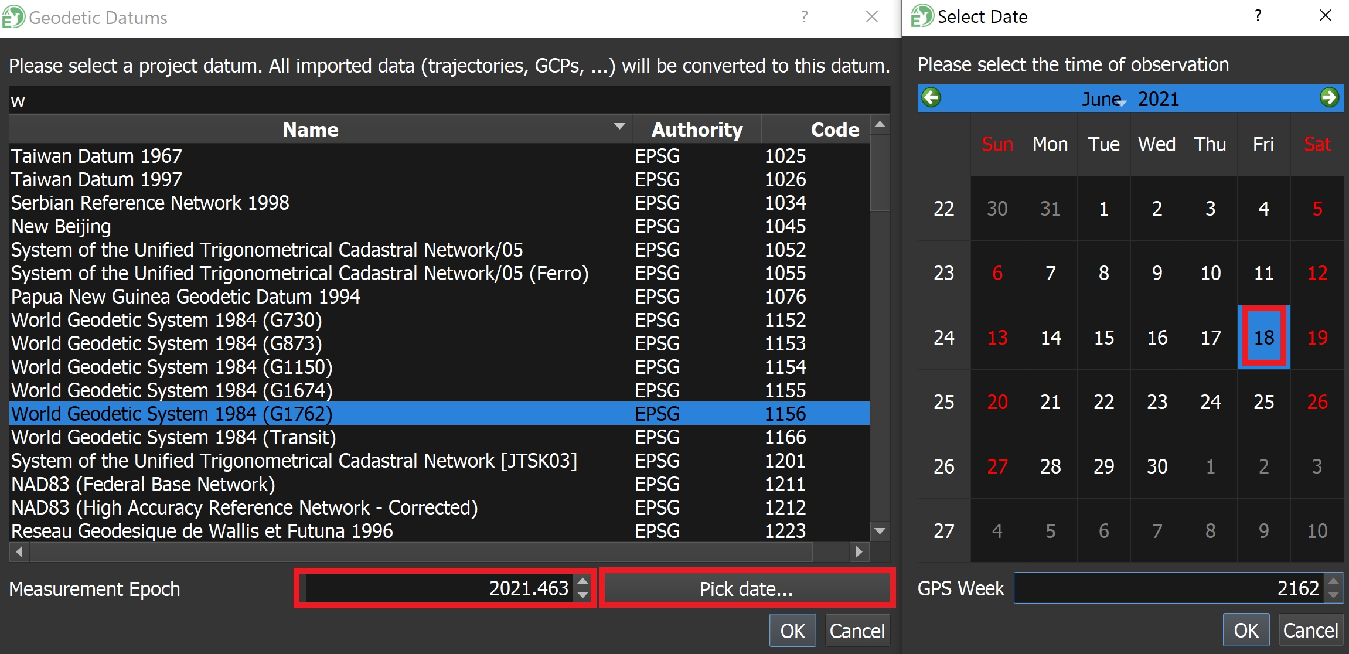Pick June 15 in the calendar
The height and width of the screenshot is (654, 1349).
click(1104, 338)
